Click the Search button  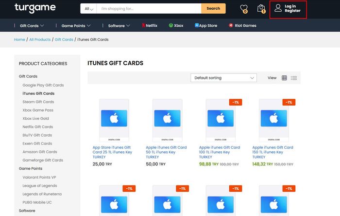pos(213,8)
